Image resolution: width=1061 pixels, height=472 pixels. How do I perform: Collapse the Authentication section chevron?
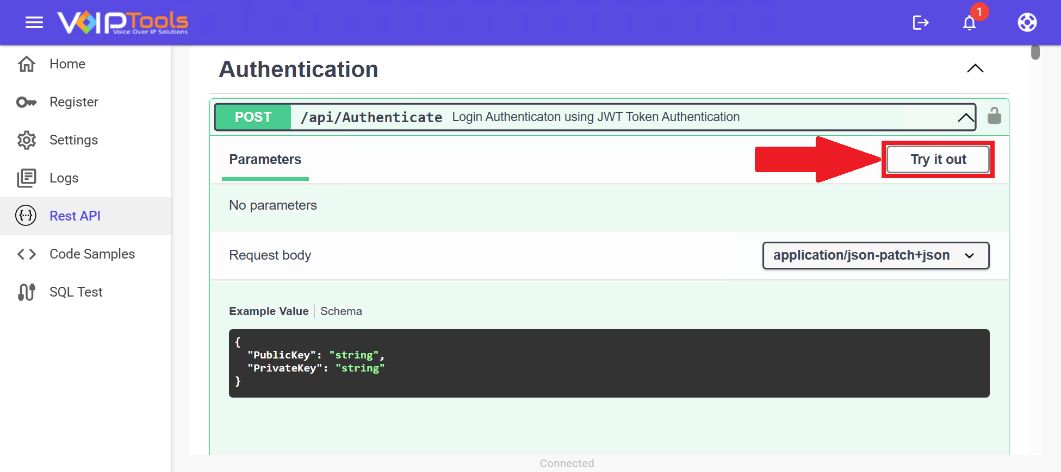coord(975,68)
